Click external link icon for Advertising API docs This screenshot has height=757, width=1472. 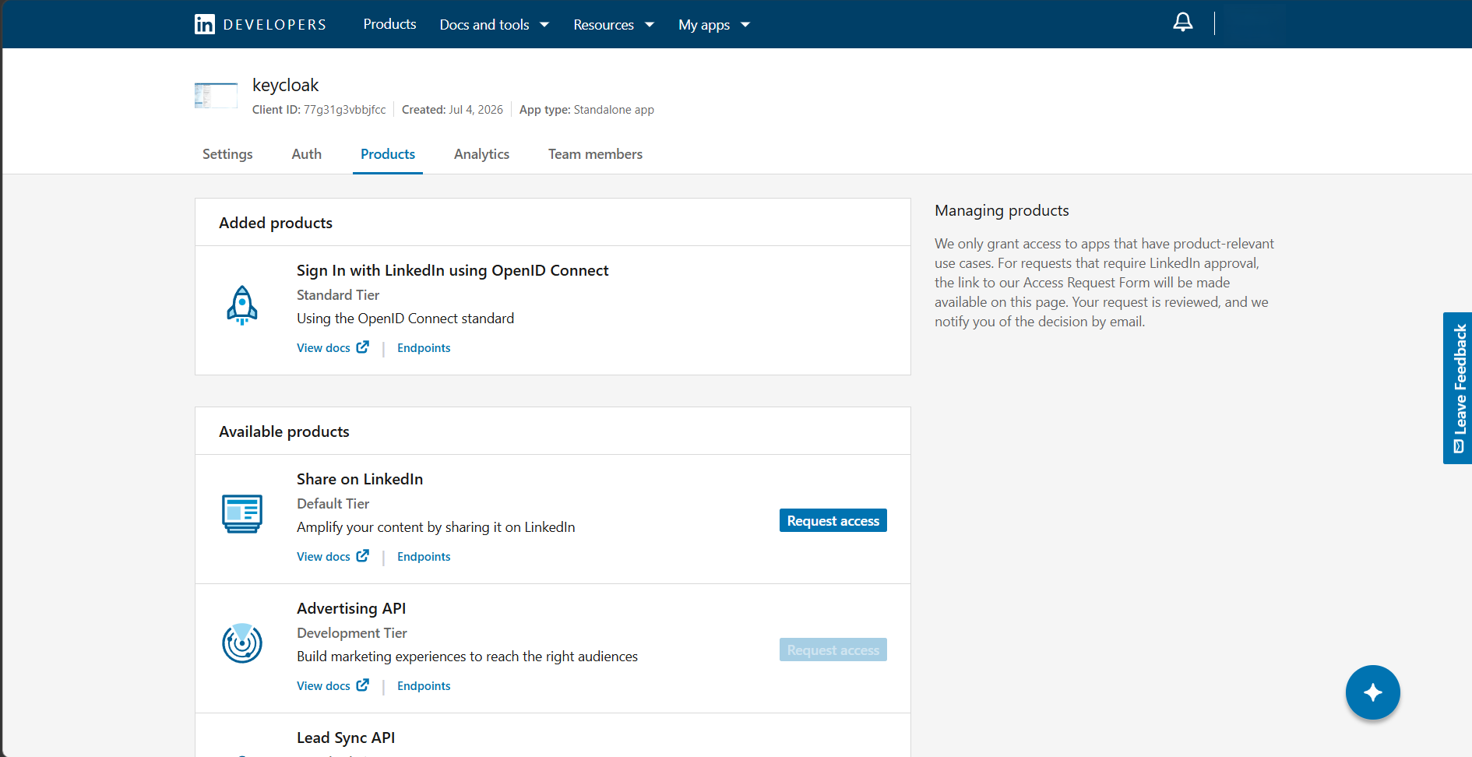pos(363,685)
